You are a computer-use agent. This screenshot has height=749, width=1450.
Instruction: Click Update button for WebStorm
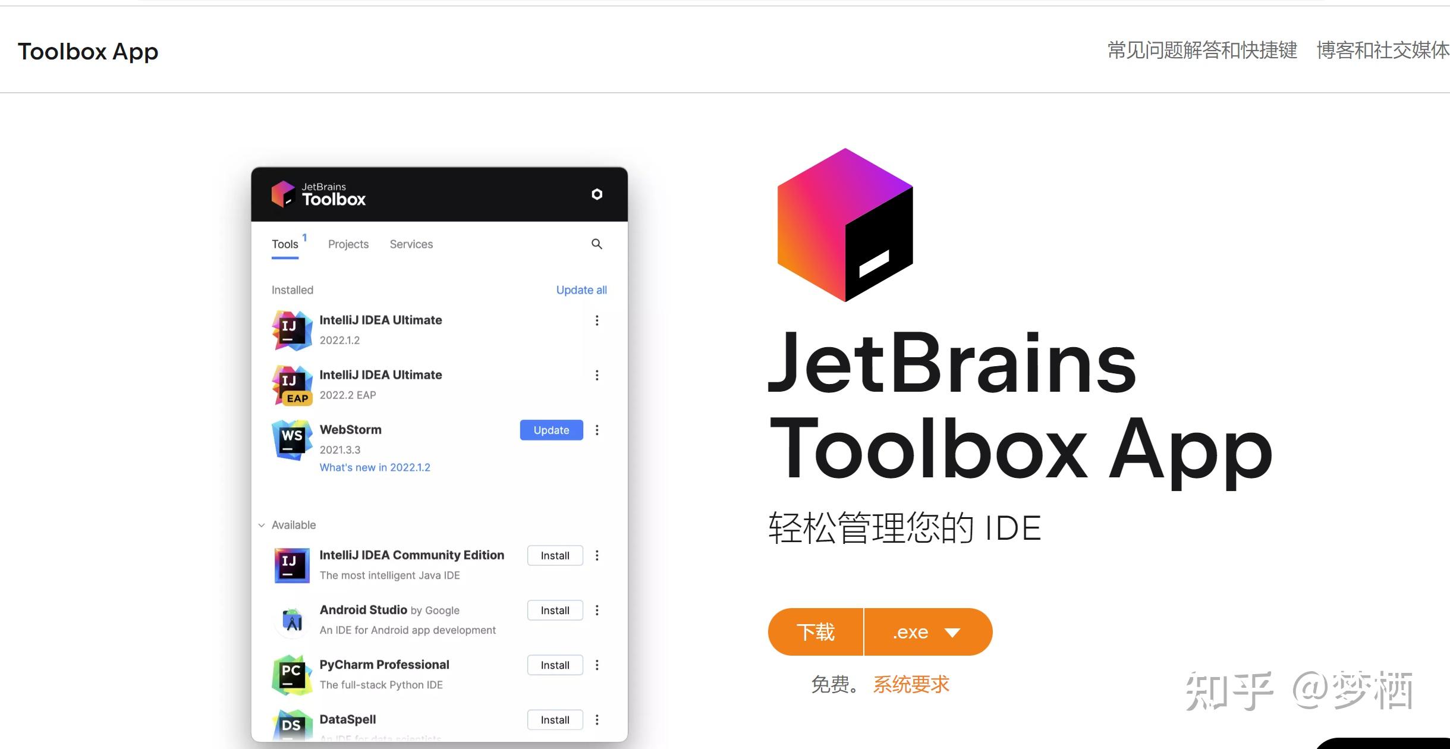coord(551,430)
